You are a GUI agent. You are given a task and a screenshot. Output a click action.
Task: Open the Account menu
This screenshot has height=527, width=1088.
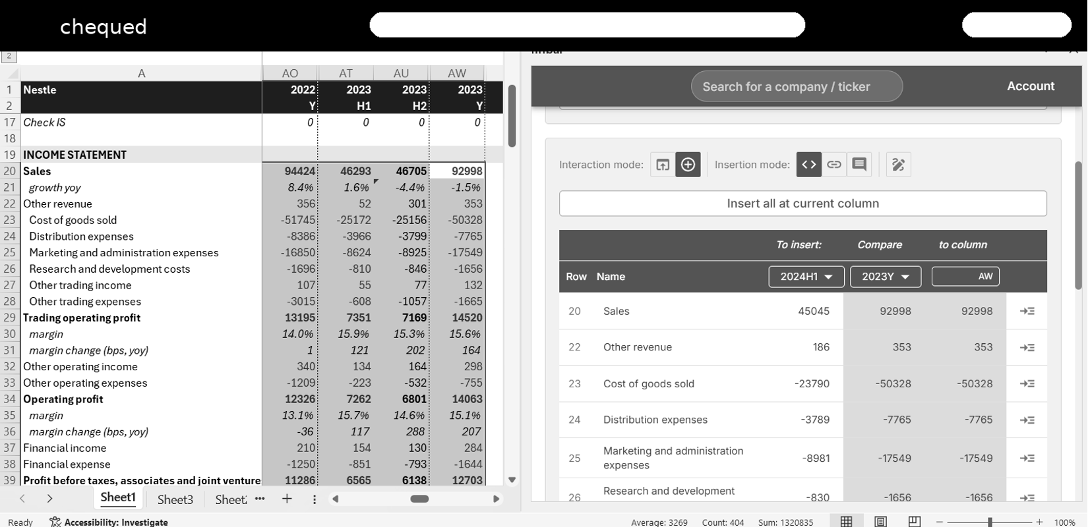click(1031, 86)
